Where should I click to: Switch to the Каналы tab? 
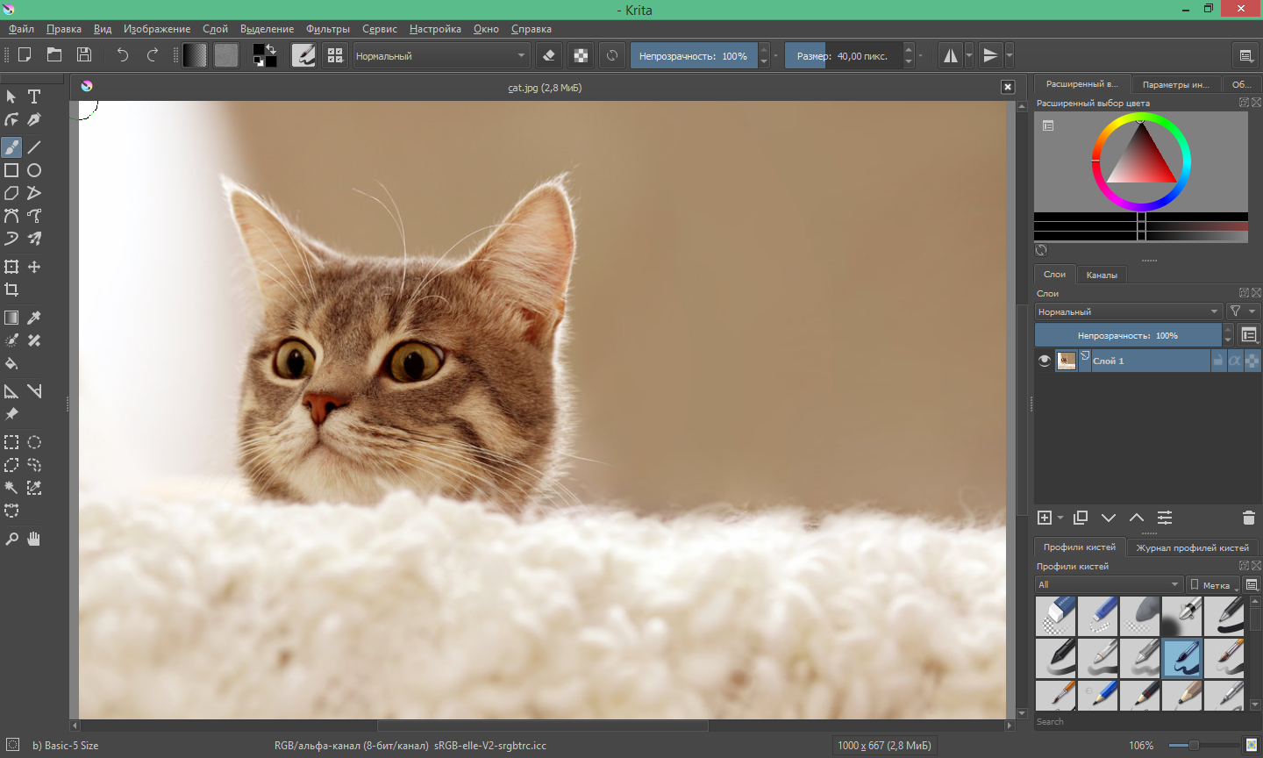click(x=1101, y=274)
